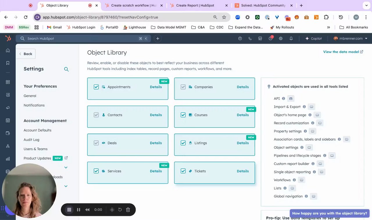The width and height of the screenshot is (372, 220).
Task: Toggle the Companies object checkbox
Action: tap(183, 87)
